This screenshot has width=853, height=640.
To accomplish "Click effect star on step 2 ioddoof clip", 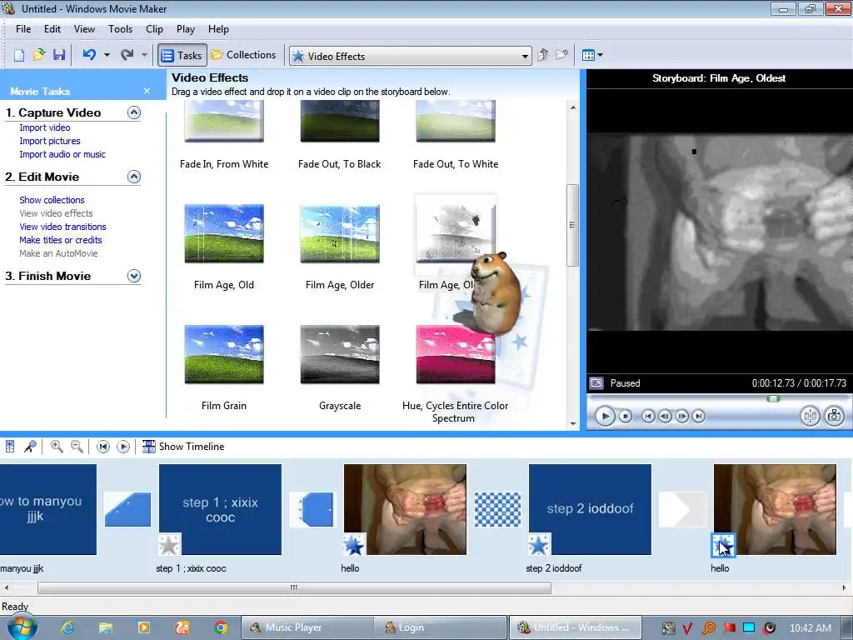I will (539, 544).
